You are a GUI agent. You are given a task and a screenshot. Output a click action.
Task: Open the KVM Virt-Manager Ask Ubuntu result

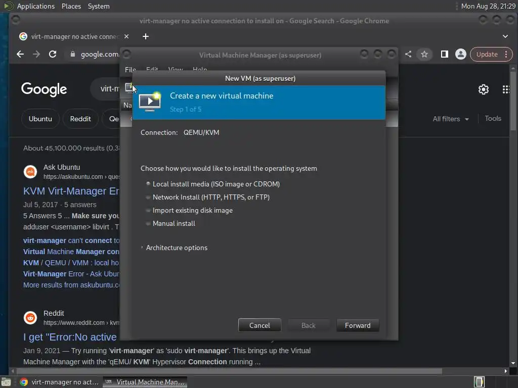tap(71, 191)
